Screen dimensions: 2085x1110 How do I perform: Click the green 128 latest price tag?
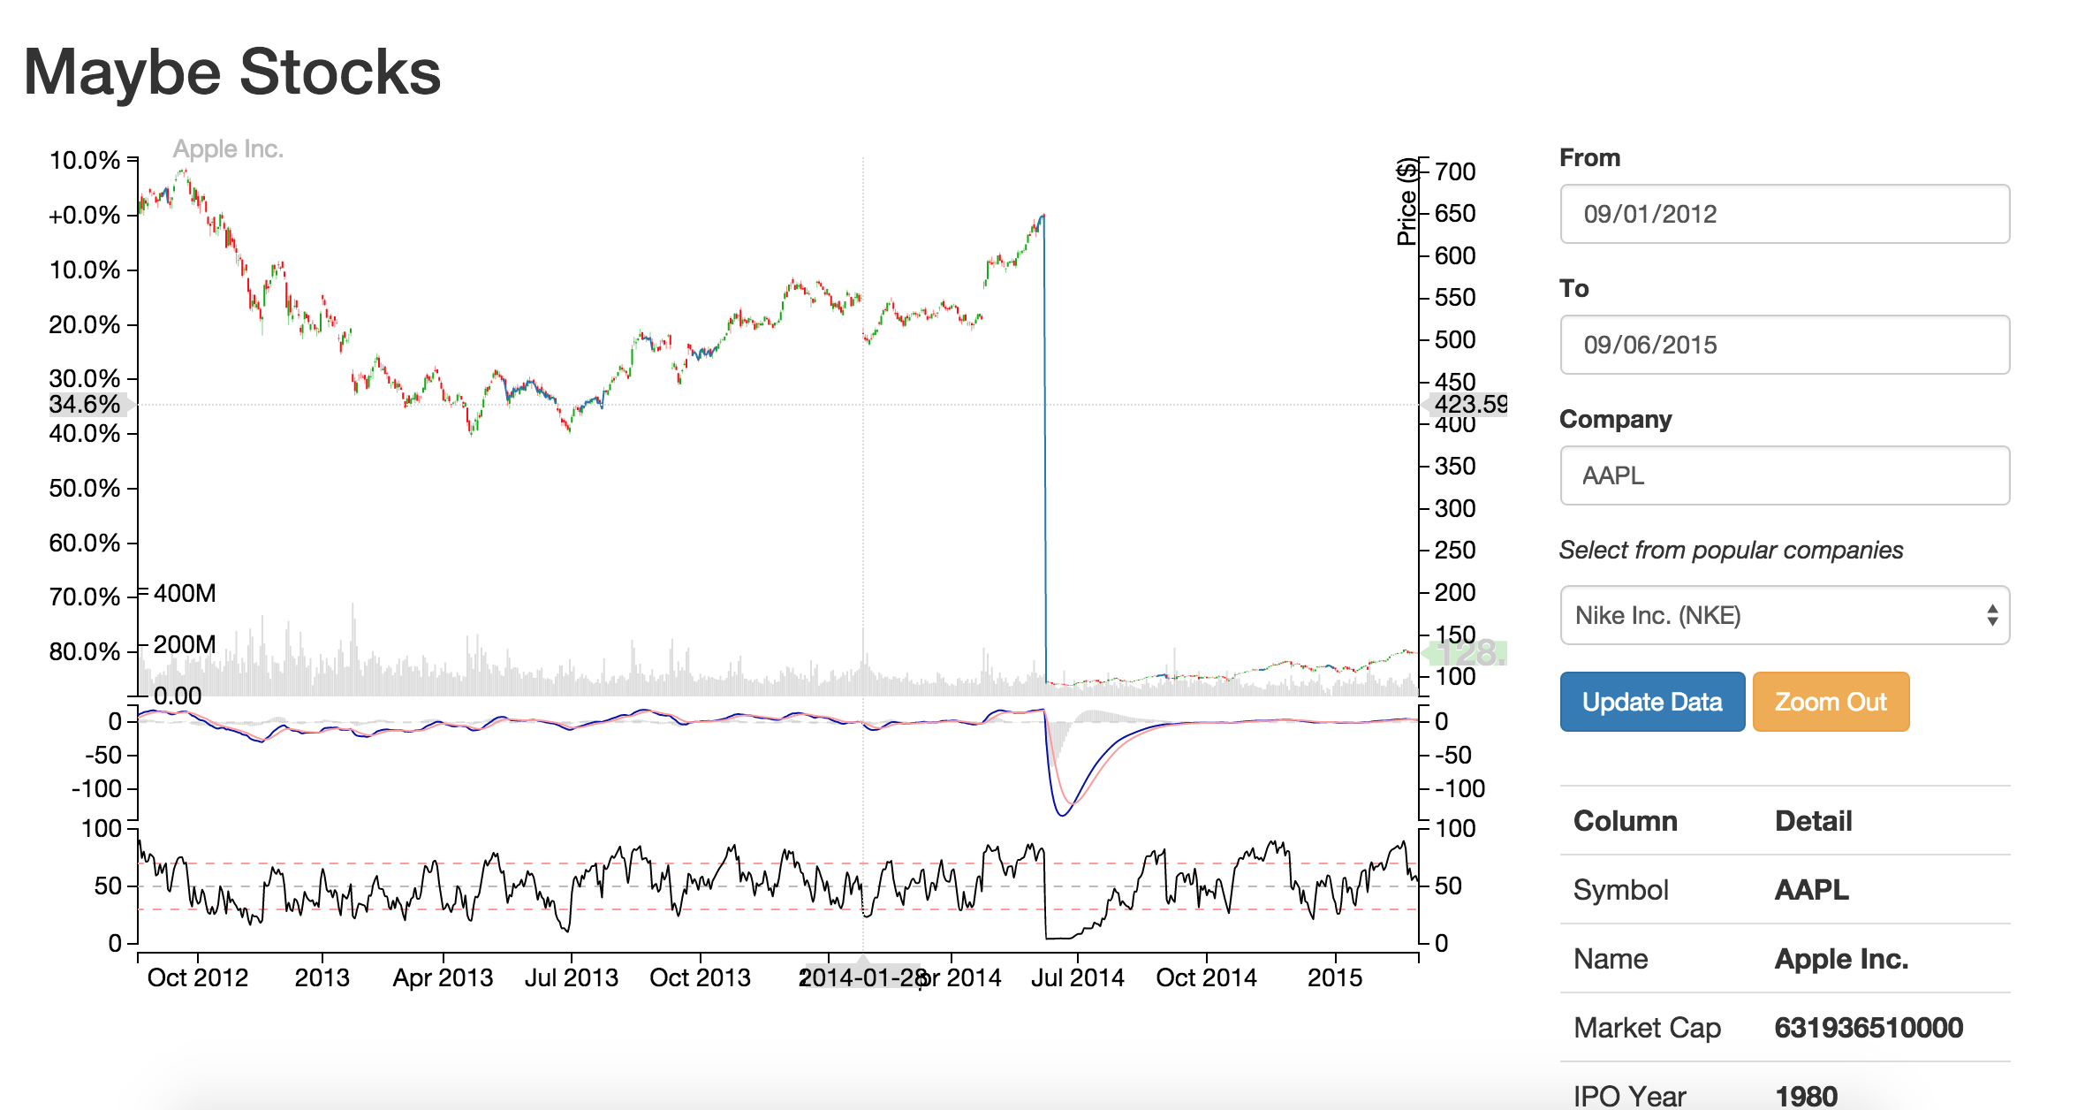1467,653
